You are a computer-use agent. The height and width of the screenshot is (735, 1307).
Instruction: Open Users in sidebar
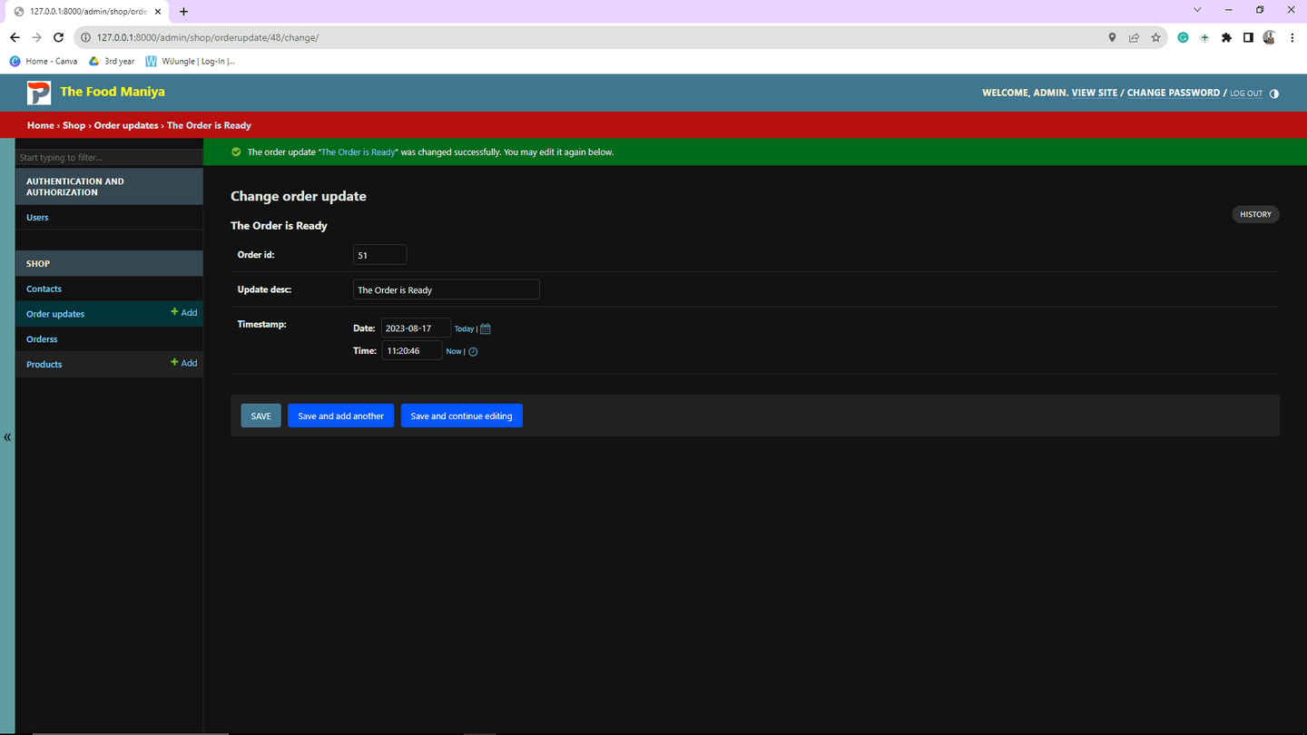coord(37,218)
